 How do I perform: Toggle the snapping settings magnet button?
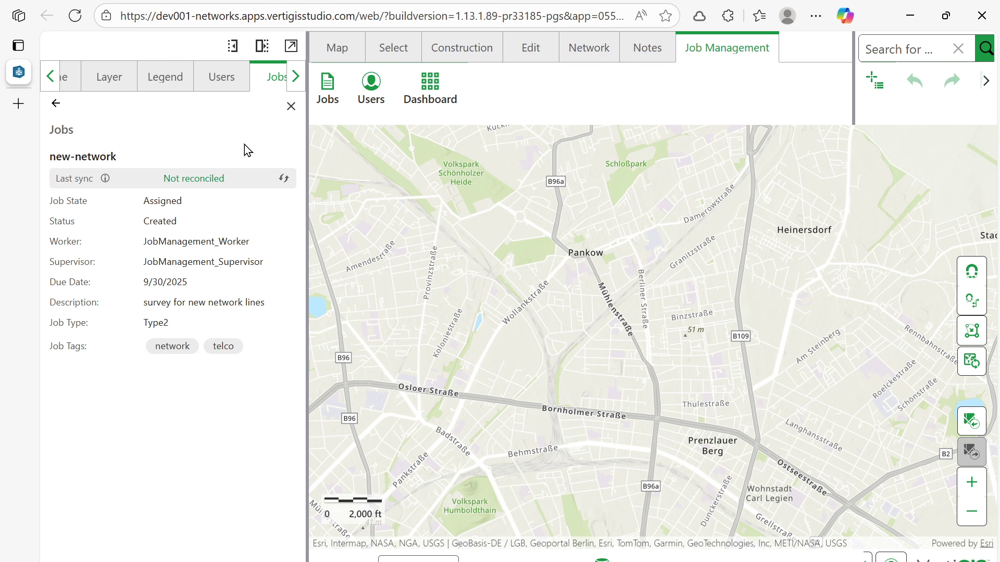click(x=971, y=300)
